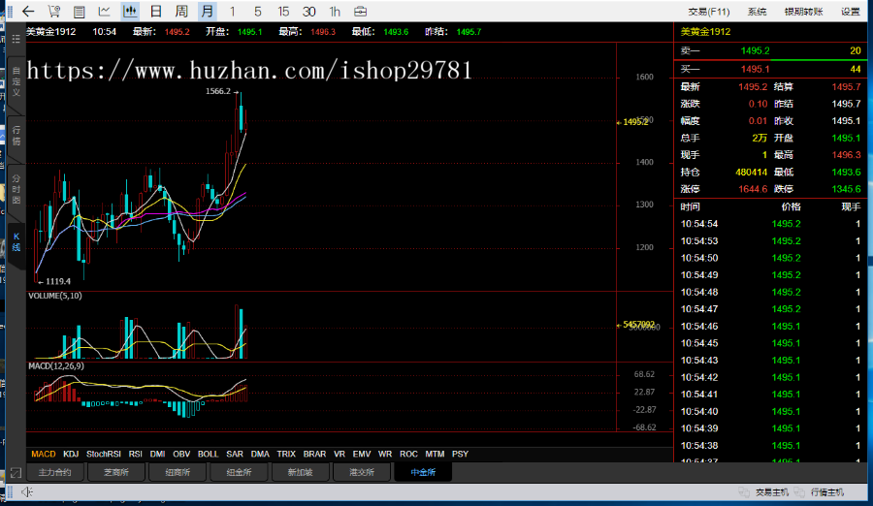This screenshot has width=873, height=506.
Task: Click the 10:54:46 trade row
Action: [770, 327]
